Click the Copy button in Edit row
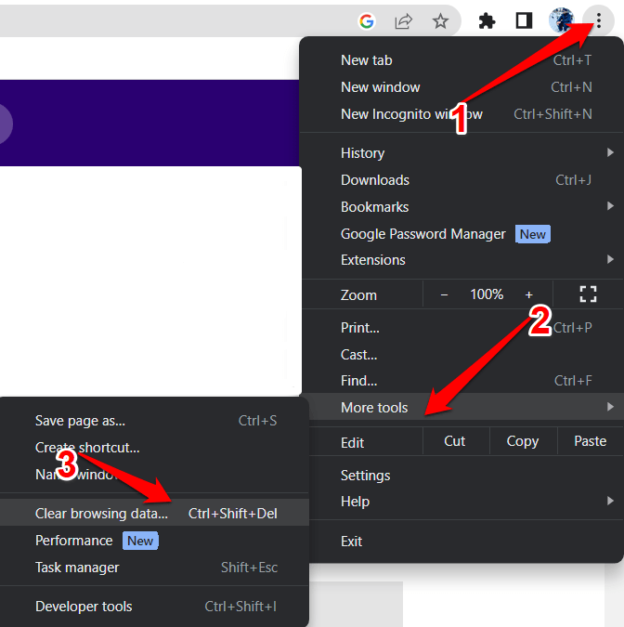The width and height of the screenshot is (624, 627). [523, 441]
